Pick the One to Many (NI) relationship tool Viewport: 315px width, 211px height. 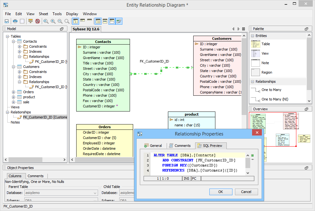coord(269,99)
